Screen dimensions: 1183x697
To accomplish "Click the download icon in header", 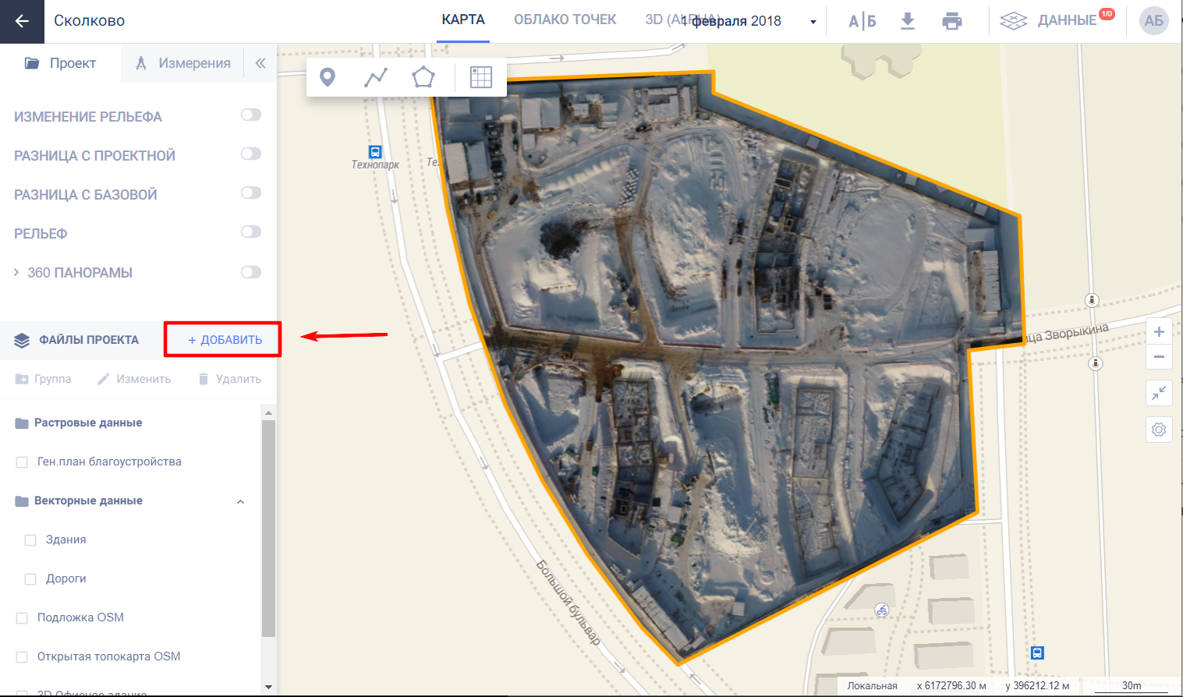I will click(x=907, y=21).
